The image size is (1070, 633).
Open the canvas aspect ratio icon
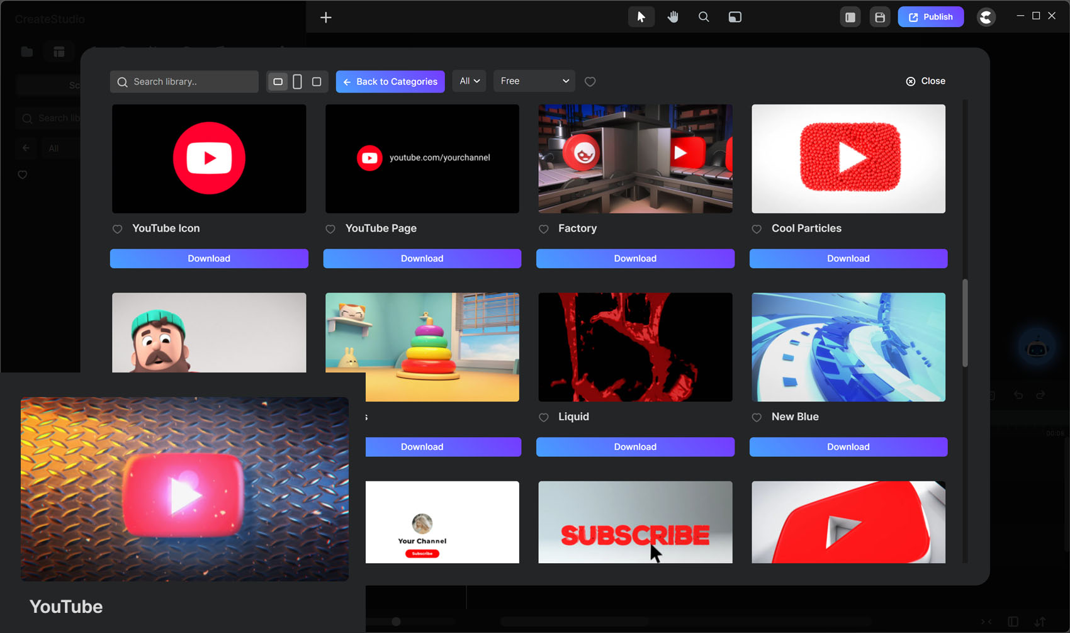(735, 17)
